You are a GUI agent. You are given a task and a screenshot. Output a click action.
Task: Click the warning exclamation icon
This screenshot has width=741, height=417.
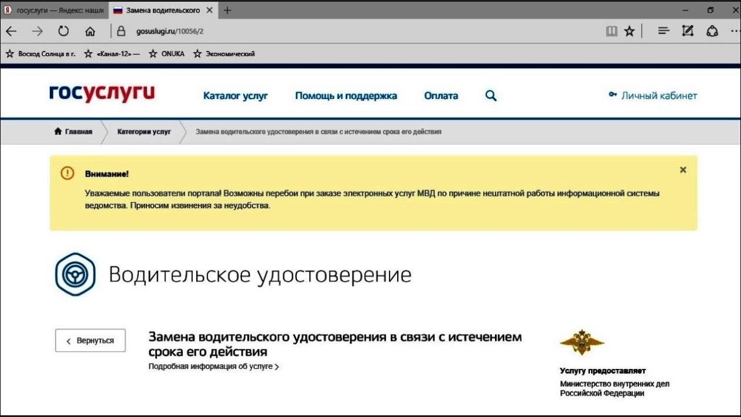[x=68, y=173]
